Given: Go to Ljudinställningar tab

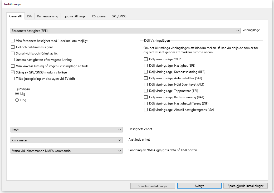Looking at the screenshot, I should pyautogui.click(x=75, y=16).
